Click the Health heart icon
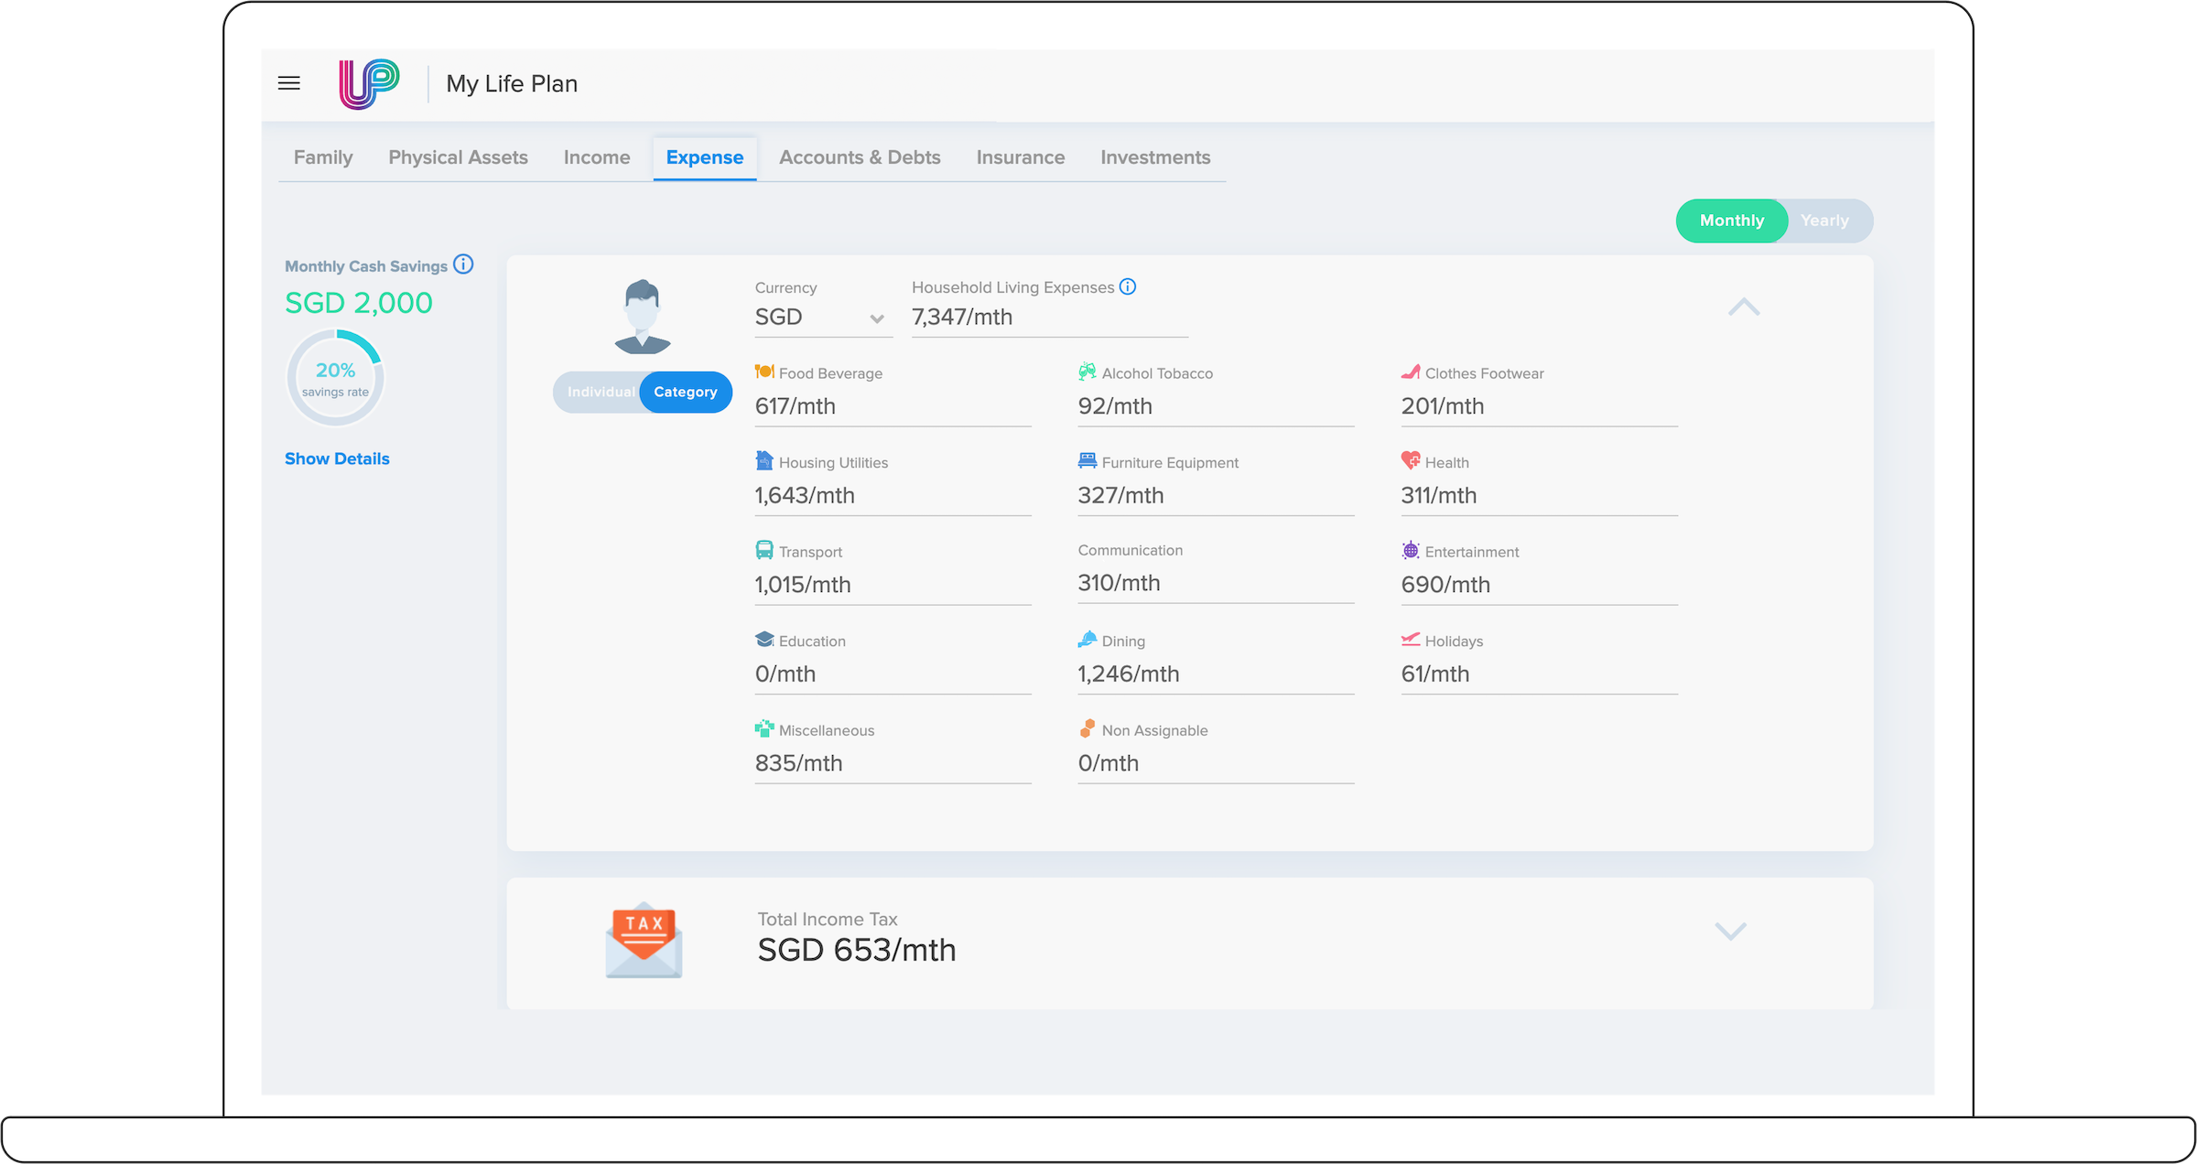Image resolution: width=2197 pixels, height=1164 pixels. coord(1410,460)
